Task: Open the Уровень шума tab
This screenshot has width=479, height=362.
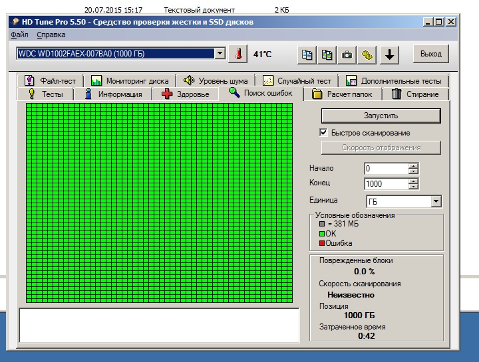Action: pyautogui.click(x=216, y=81)
